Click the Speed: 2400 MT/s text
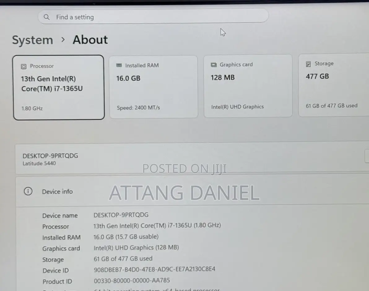This screenshot has height=291, width=369. pyautogui.click(x=138, y=108)
